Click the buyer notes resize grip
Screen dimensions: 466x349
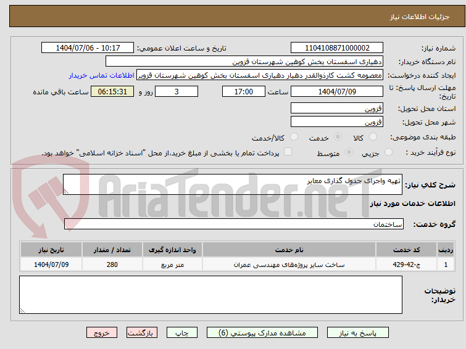22,310
